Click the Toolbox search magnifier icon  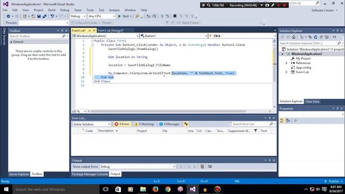point(64,36)
